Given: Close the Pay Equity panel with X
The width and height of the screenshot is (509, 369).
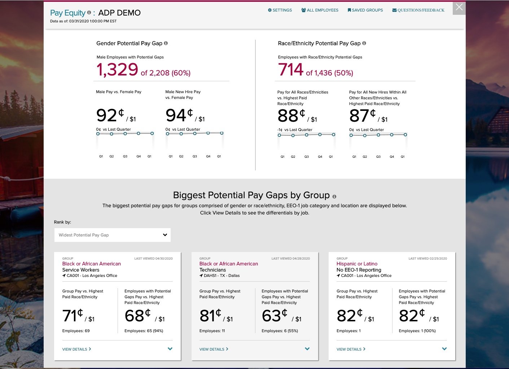Looking at the screenshot, I should pos(459,8).
